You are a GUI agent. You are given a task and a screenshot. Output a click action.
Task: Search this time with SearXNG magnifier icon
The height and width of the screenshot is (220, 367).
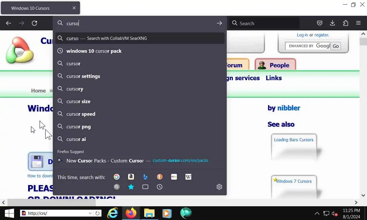(117, 187)
